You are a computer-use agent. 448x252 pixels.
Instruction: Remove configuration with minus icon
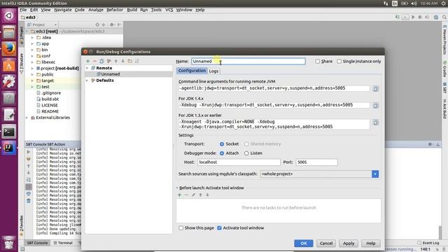click(x=94, y=61)
